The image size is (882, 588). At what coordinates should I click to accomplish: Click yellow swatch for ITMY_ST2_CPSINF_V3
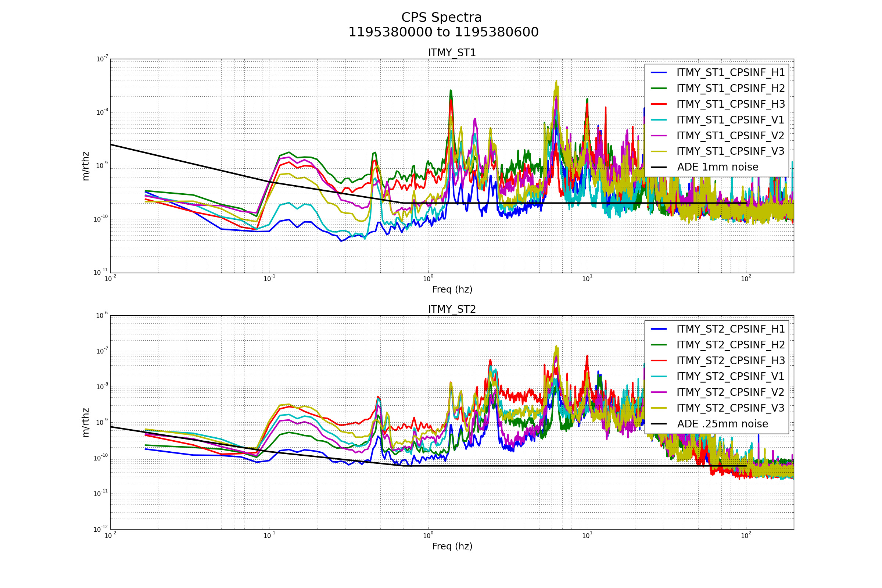[x=659, y=408]
